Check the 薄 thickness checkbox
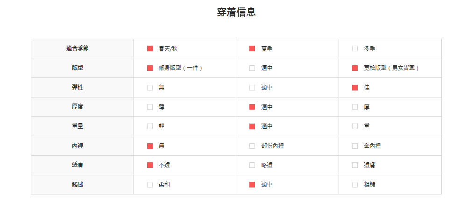The height and width of the screenshot is (201, 467). (150, 107)
